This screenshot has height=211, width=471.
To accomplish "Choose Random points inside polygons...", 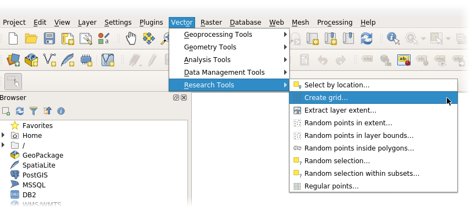I will [373, 148].
